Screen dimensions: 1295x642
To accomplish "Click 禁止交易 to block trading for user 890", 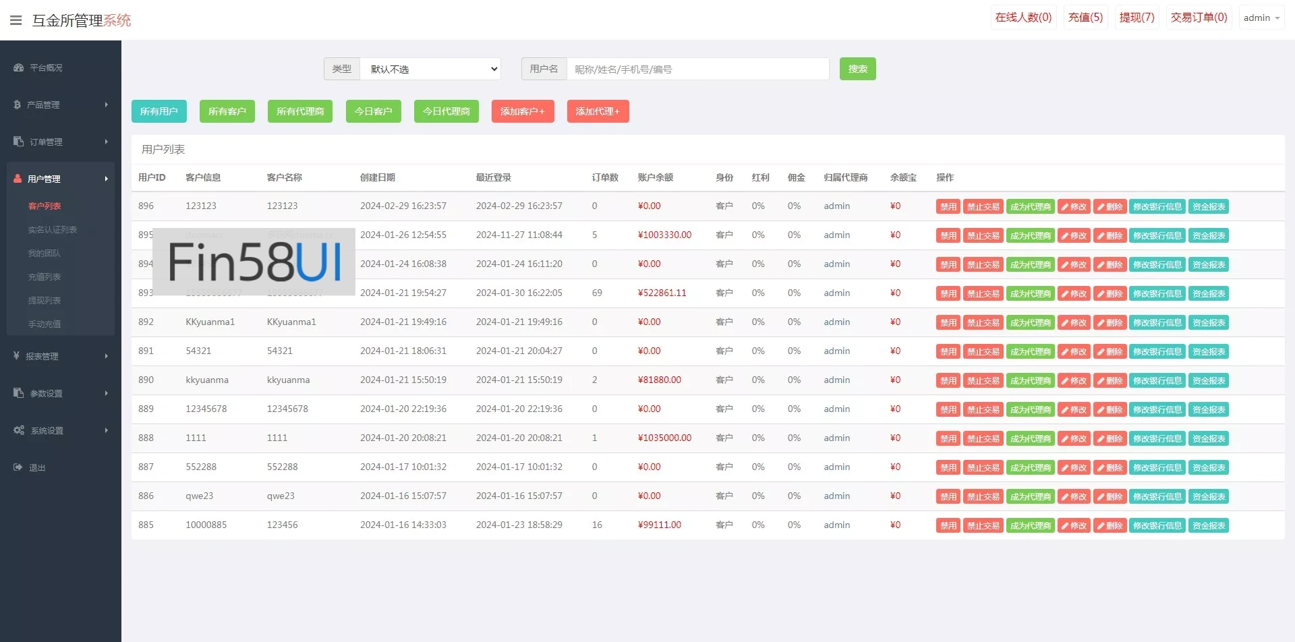I will point(983,381).
